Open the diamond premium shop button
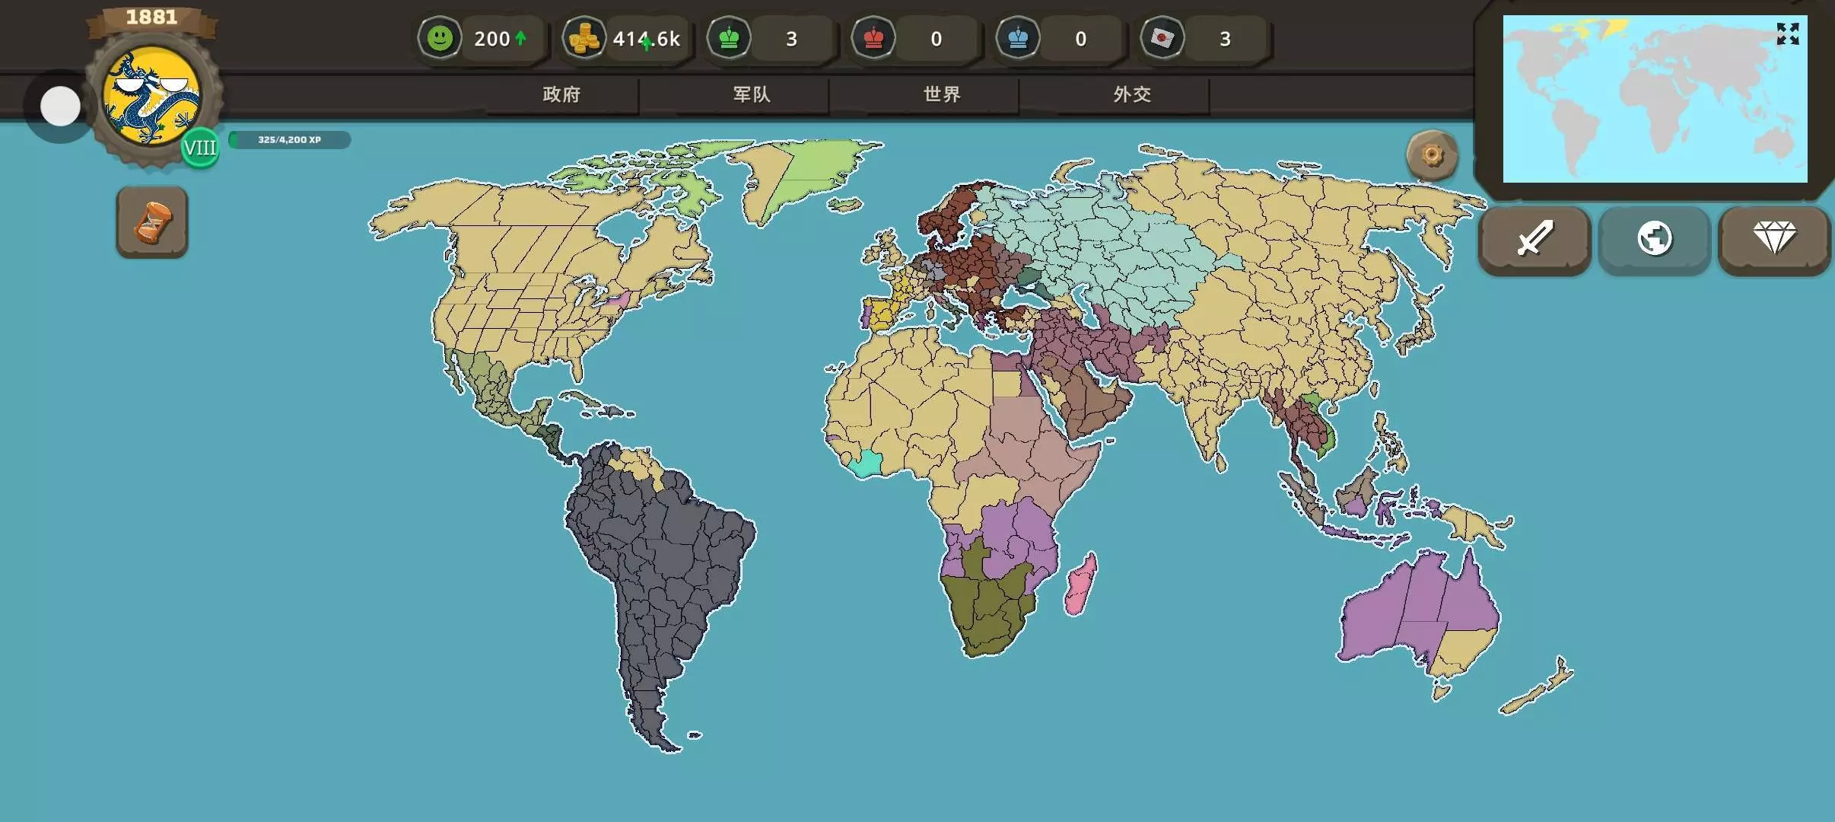Viewport: 1835px width, 822px height. coord(1774,239)
